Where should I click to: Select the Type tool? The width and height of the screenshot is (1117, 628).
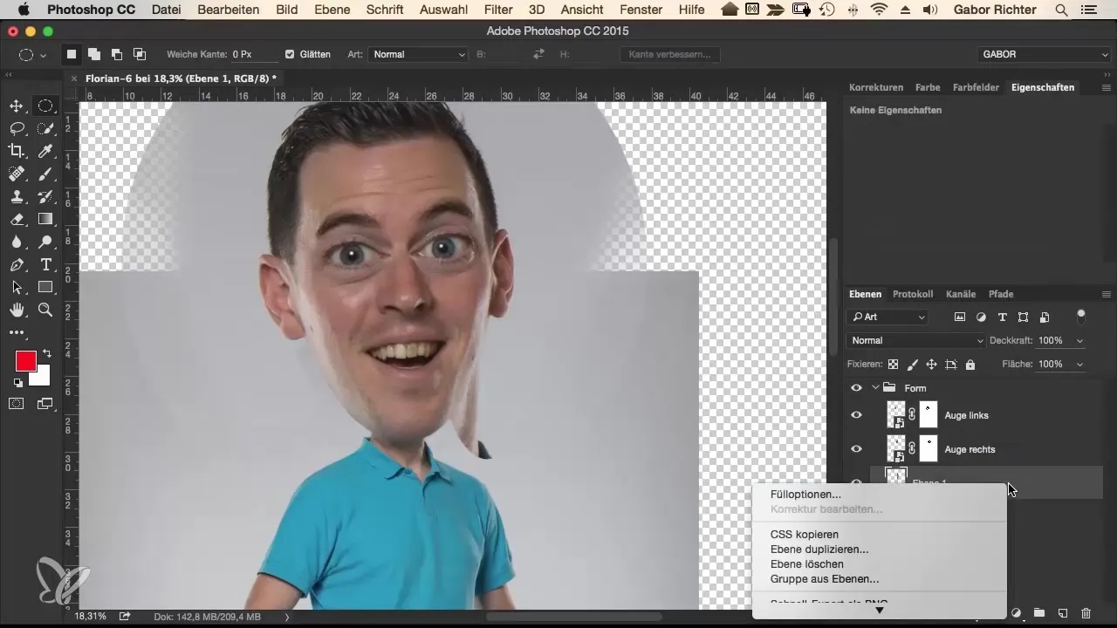[x=45, y=265]
